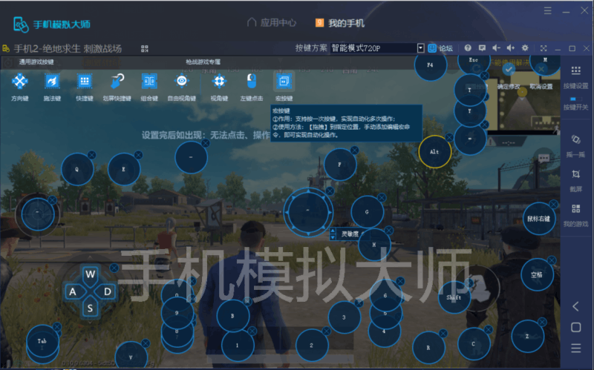Switch to the 应用中心 tab

coord(272,22)
